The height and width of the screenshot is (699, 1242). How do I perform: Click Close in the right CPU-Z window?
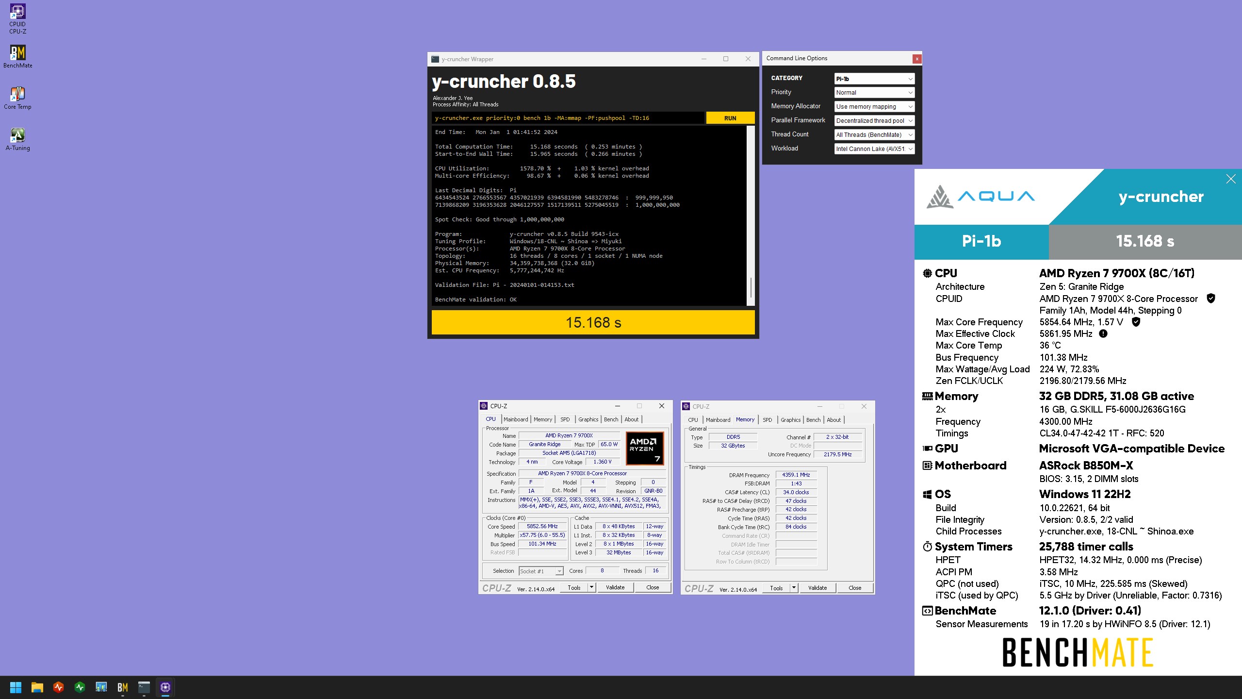click(855, 588)
